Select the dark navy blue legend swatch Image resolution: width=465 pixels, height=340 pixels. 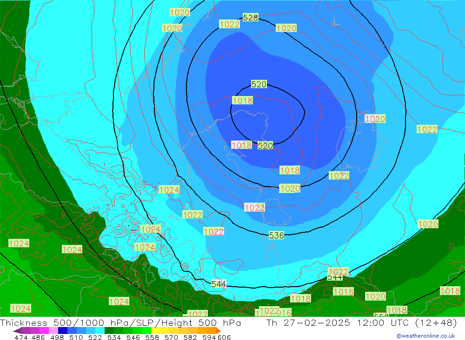pyautogui.click(x=63, y=331)
